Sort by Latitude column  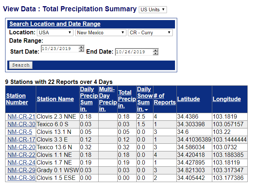point(189,99)
